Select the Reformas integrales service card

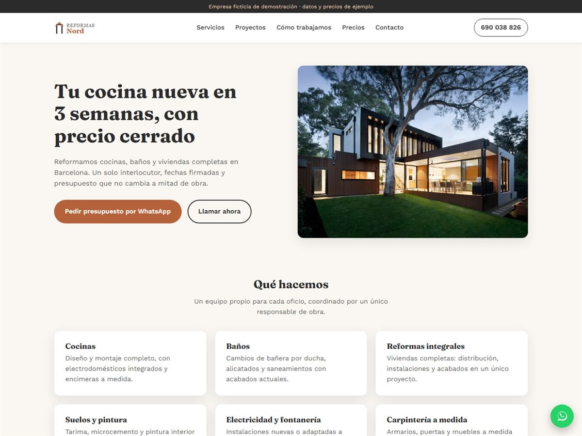coord(452,363)
